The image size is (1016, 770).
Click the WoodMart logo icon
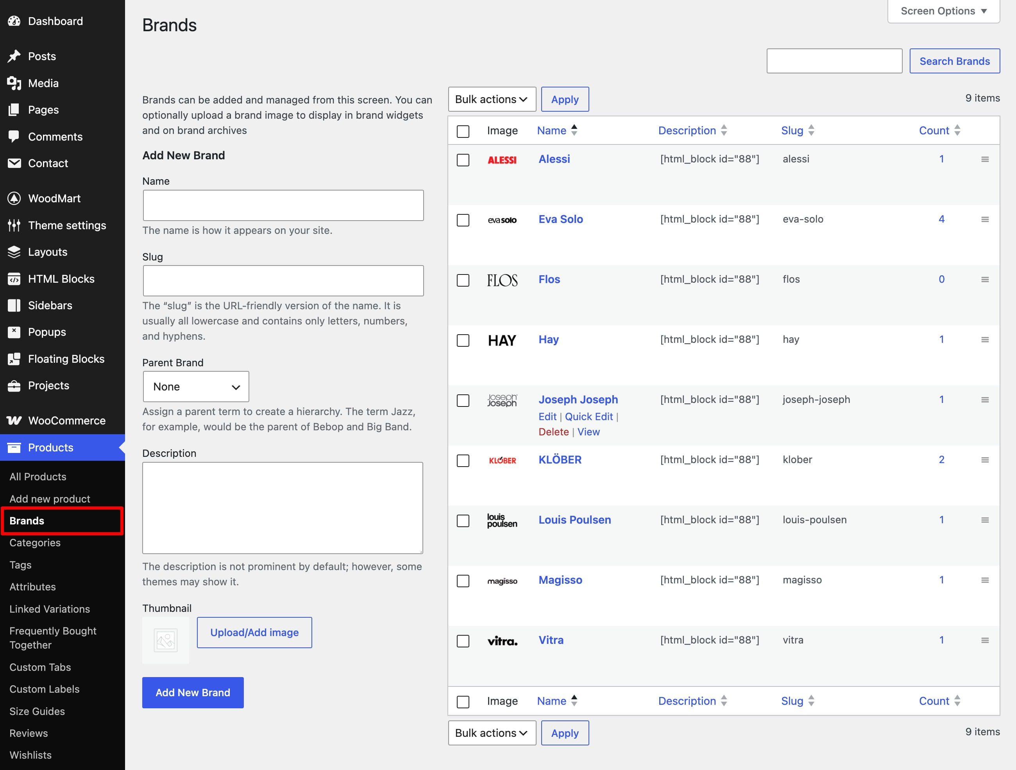[14, 198]
